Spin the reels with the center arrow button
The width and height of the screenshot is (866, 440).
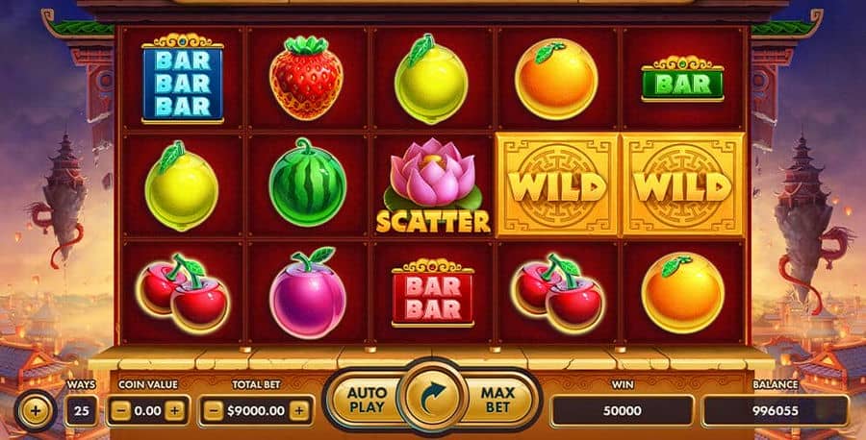tap(434, 397)
